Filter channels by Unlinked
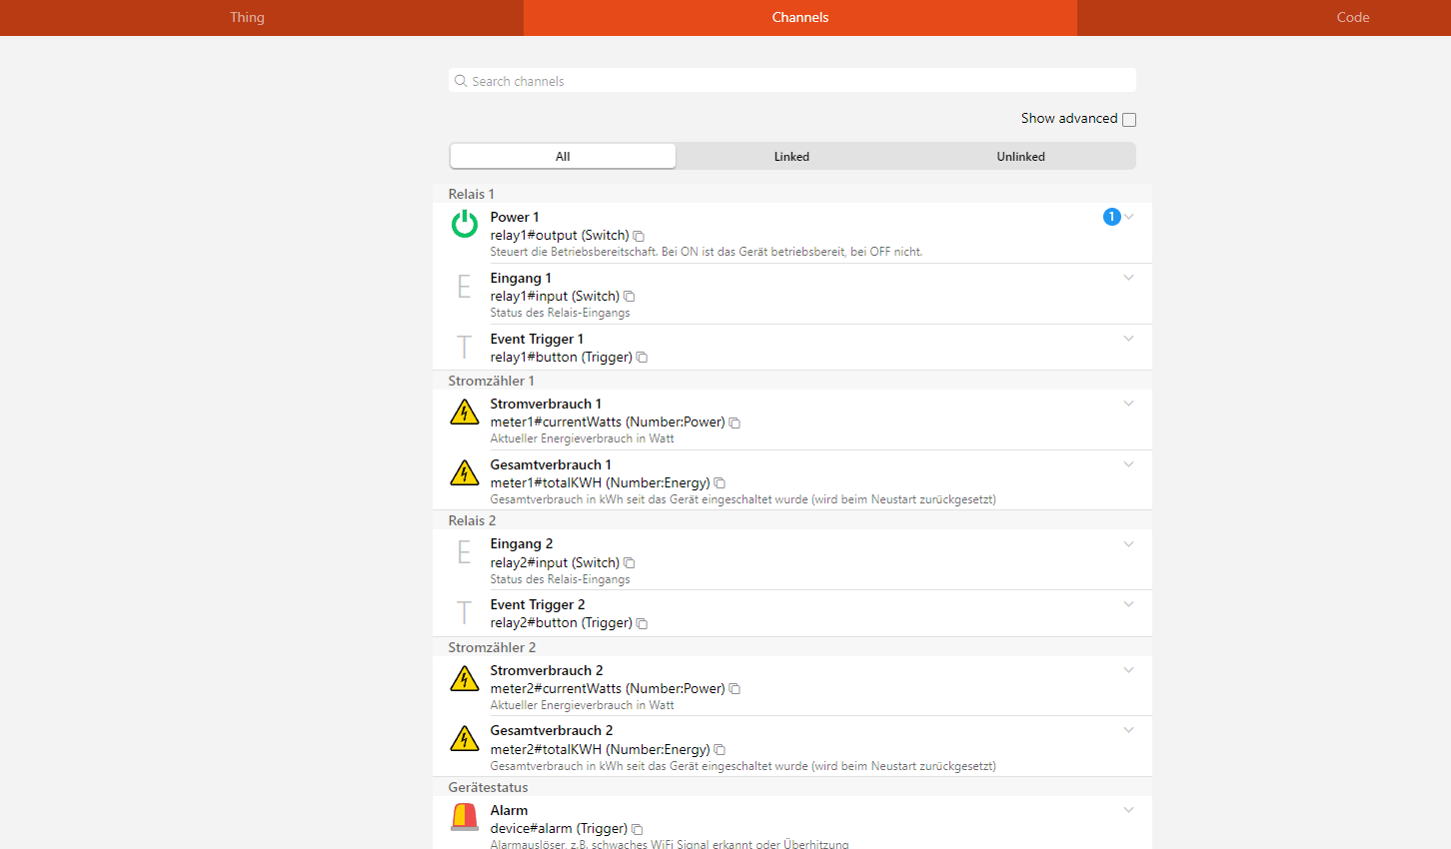Viewport: 1451px width, 849px height. [x=1020, y=157]
